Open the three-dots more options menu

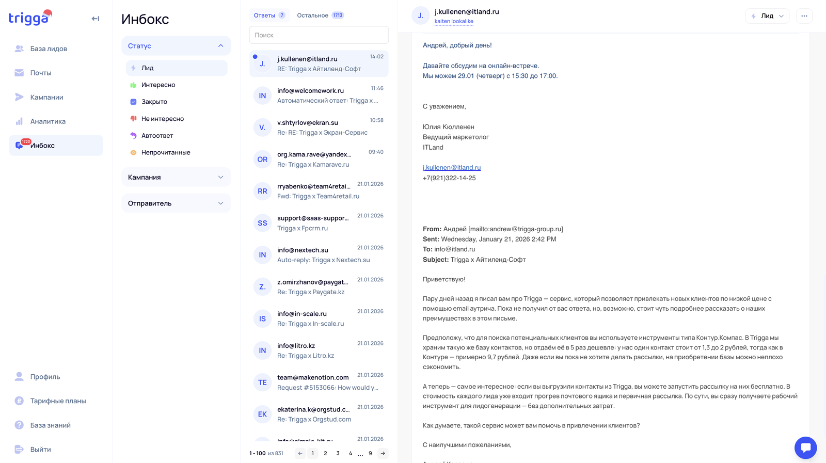[804, 16]
